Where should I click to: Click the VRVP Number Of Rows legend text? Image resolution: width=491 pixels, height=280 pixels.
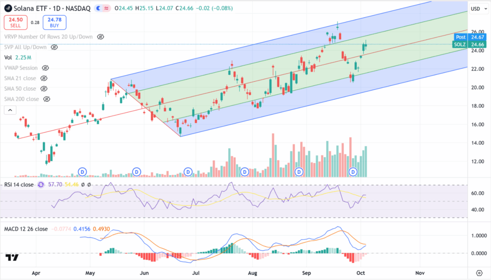click(48, 37)
